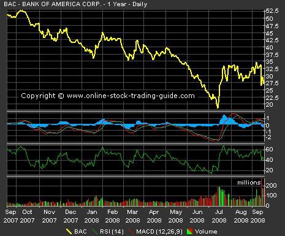285x236 pixels.
Task: Click the 'Jun 2008' x-axis label
Action: tap(197, 216)
